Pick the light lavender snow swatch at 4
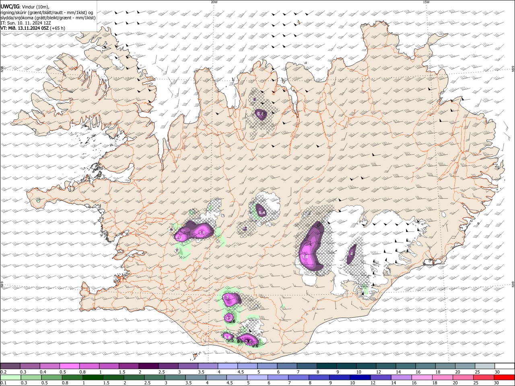The width and height of the screenshot is (515, 386). pos(227,366)
